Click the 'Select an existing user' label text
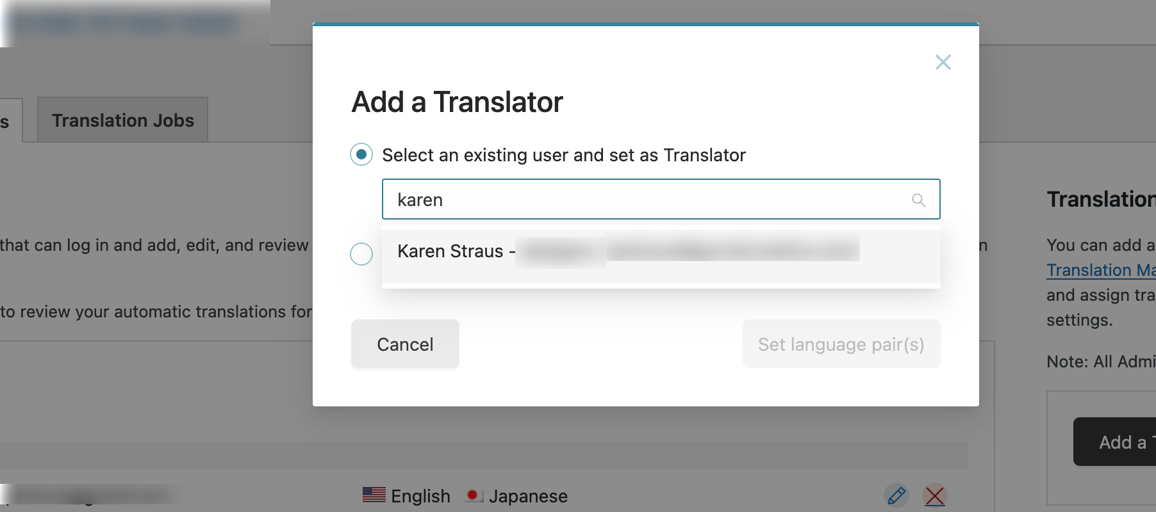 pyautogui.click(x=563, y=155)
